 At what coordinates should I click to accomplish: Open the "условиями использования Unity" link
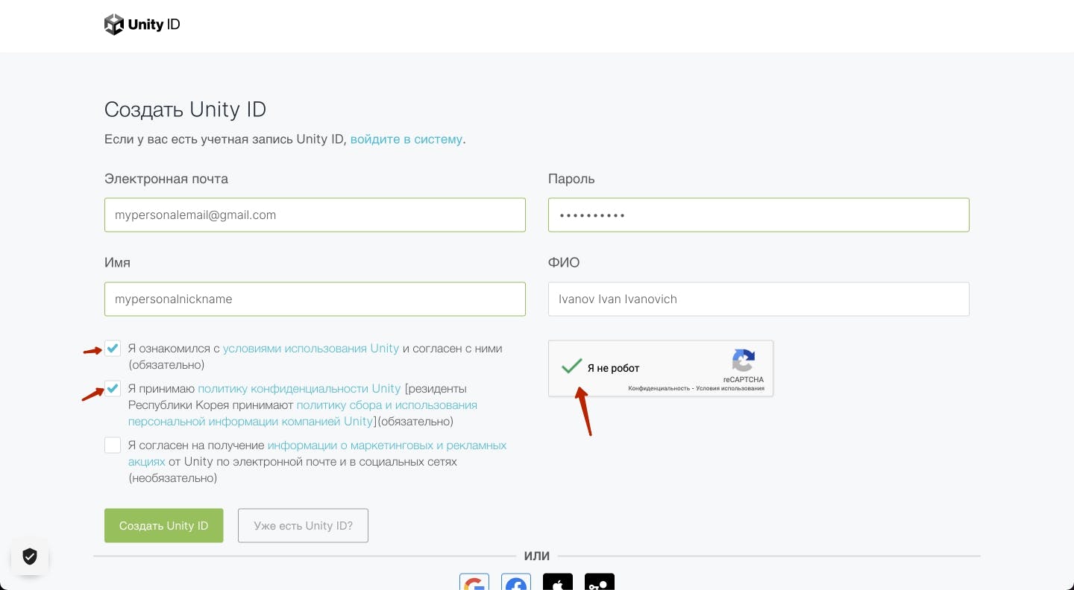point(311,348)
